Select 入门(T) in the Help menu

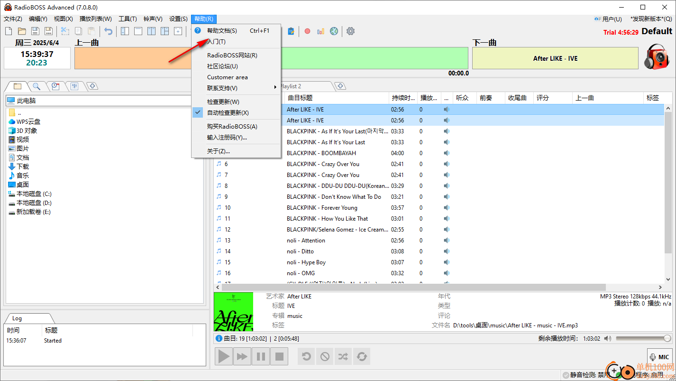[x=236, y=42]
